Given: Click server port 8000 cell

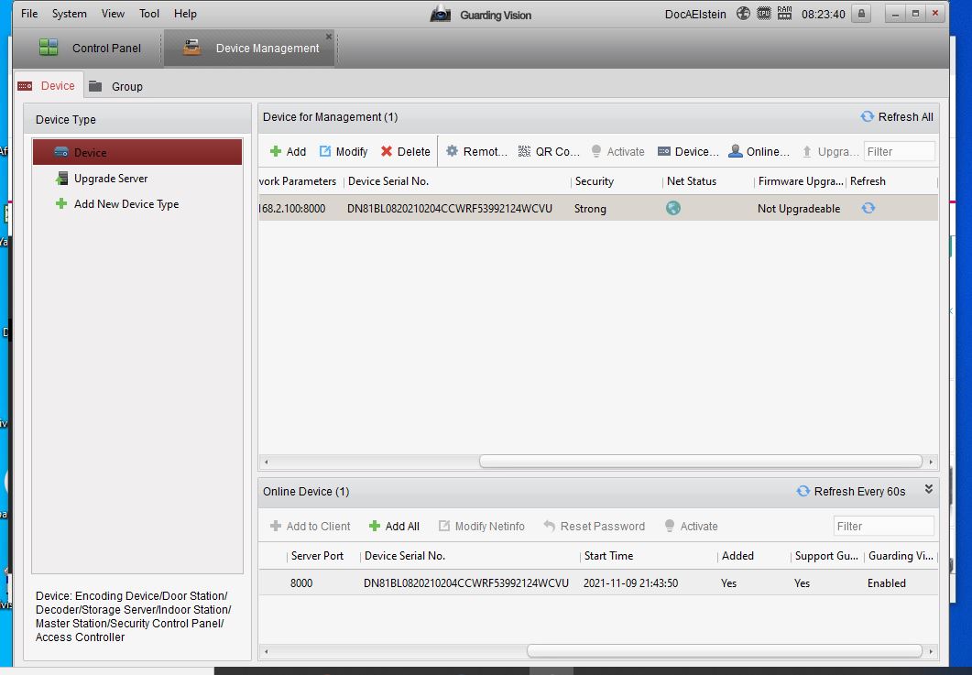Looking at the screenshot, I should 301,583.
